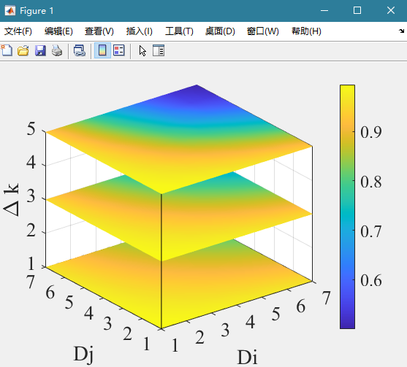
Task: Click the New Figure toolbar icon
Action: [7, 50]
